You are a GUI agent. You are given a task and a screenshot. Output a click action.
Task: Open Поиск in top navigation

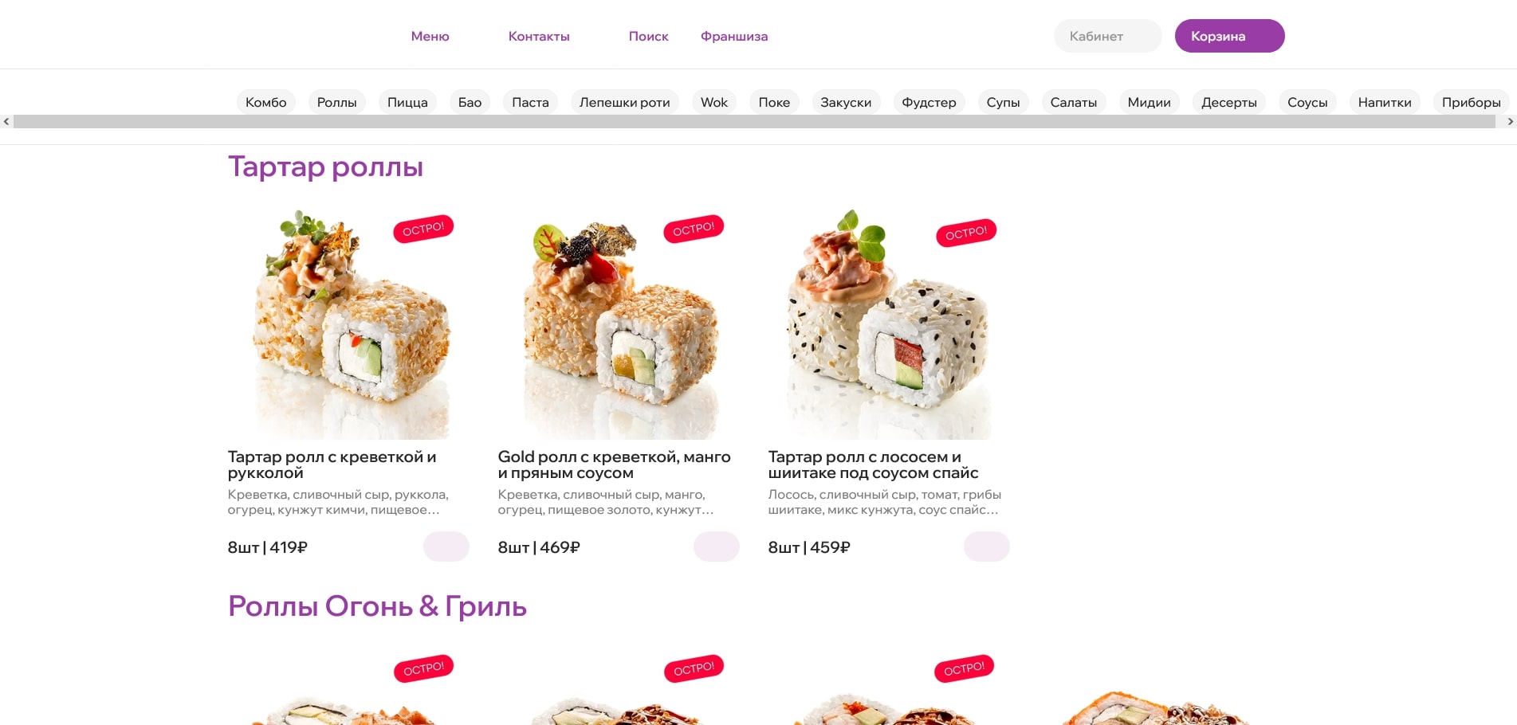[648, 36]
